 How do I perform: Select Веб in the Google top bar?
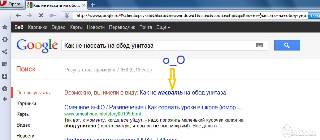coord(19,27)
